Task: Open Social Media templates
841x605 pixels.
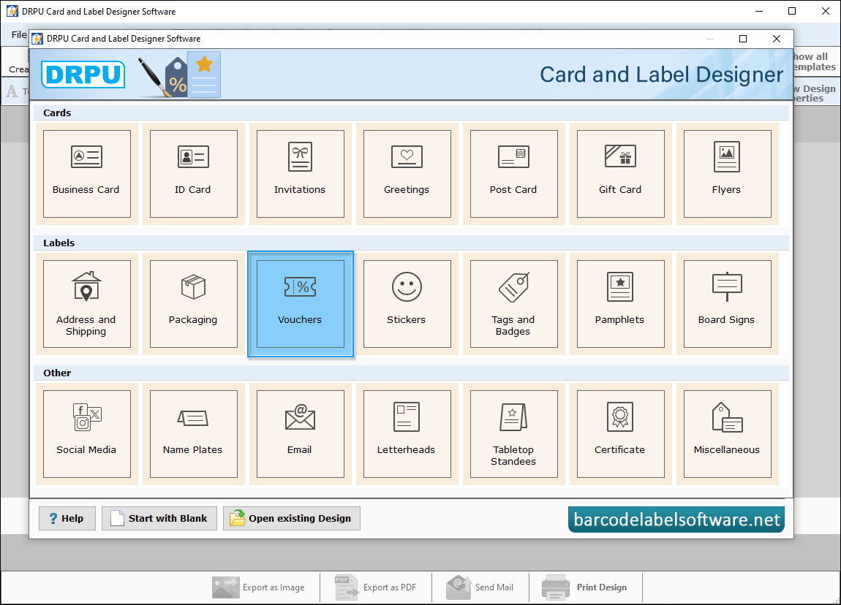Action: 87,434
